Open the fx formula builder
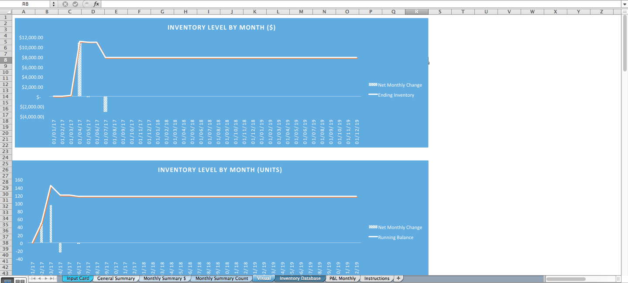The image size is (628, 283). [96, 4]
